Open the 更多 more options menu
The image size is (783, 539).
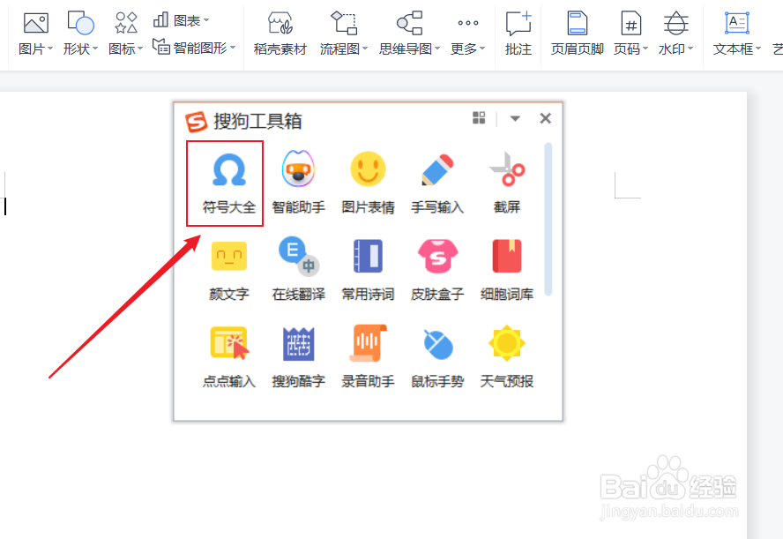point(468,35)
